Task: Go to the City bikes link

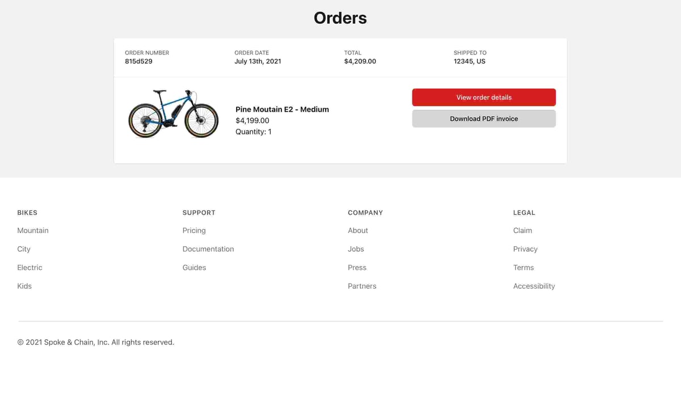Action: 24,249
